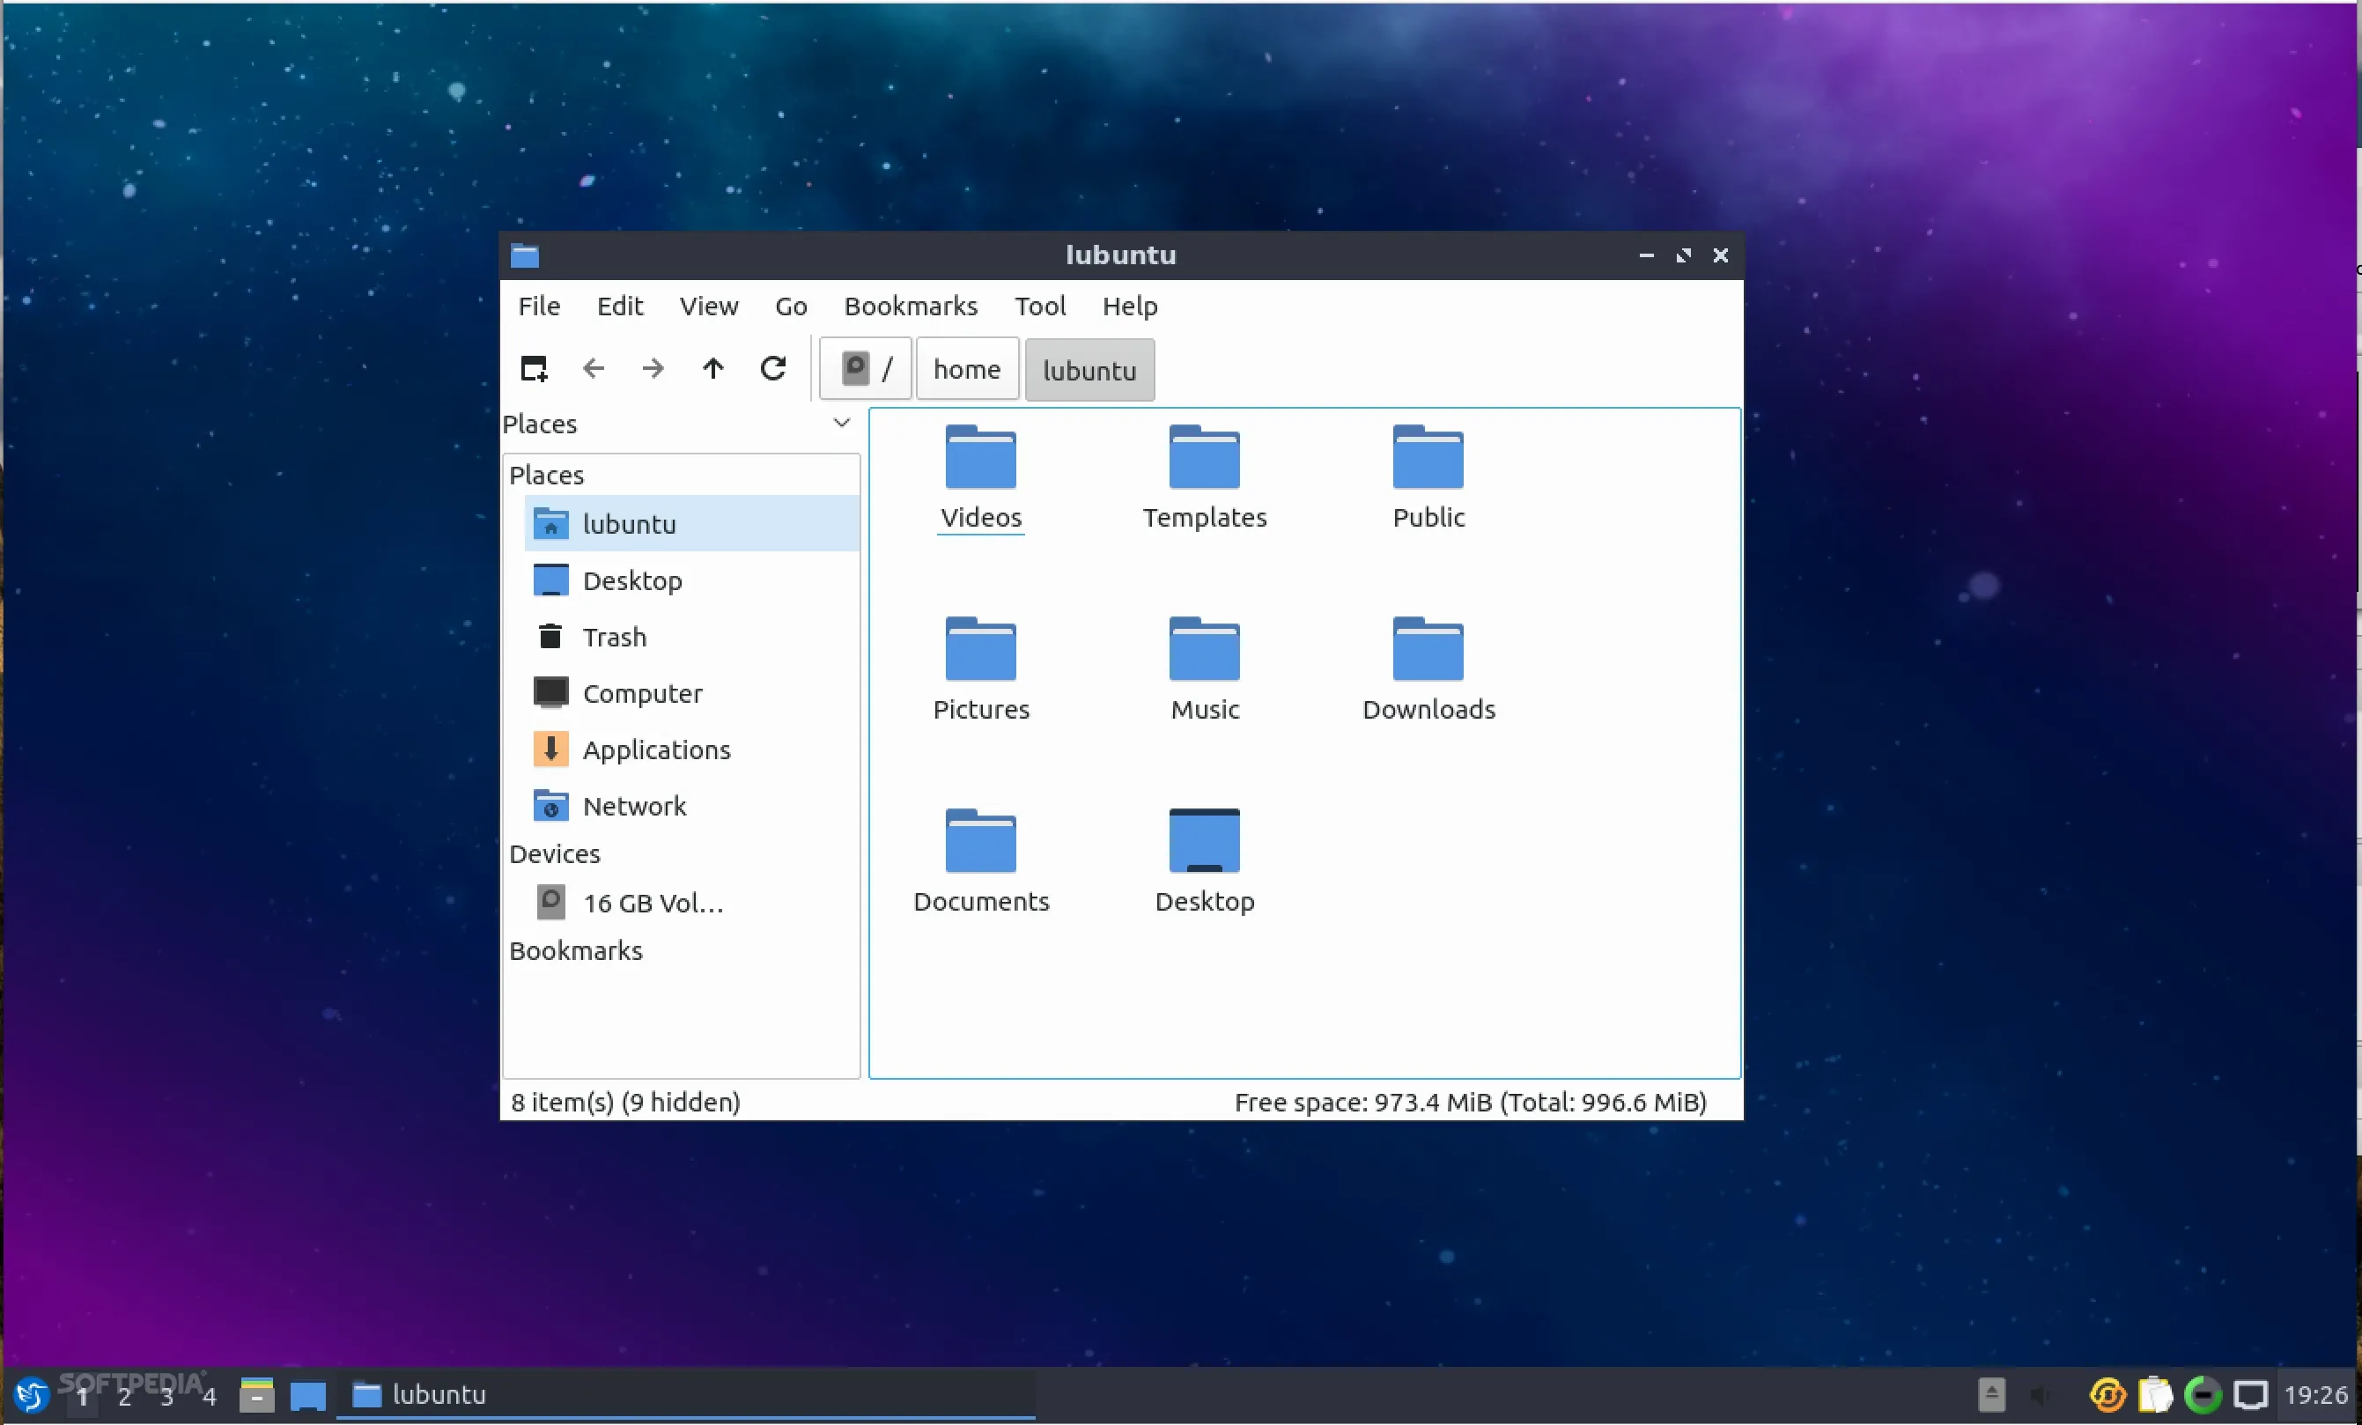Open the volume control tray icon
Viewport: 2362px width, 1425px height.
click(x=2041, y=1394)
